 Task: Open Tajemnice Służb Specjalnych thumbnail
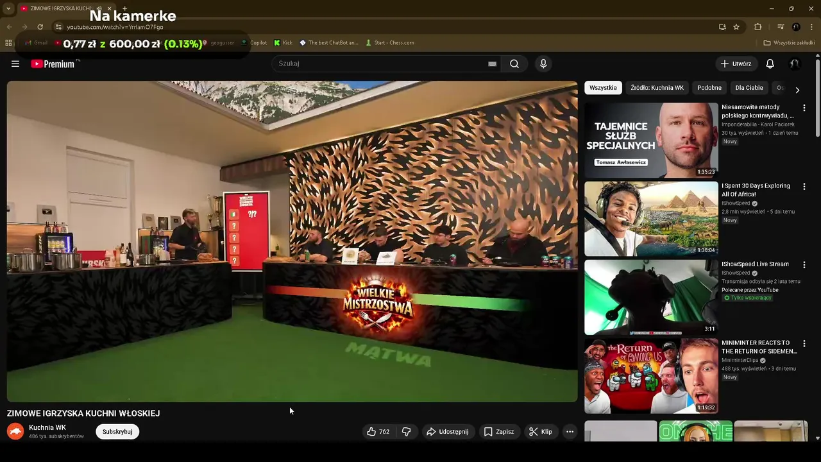651,140
